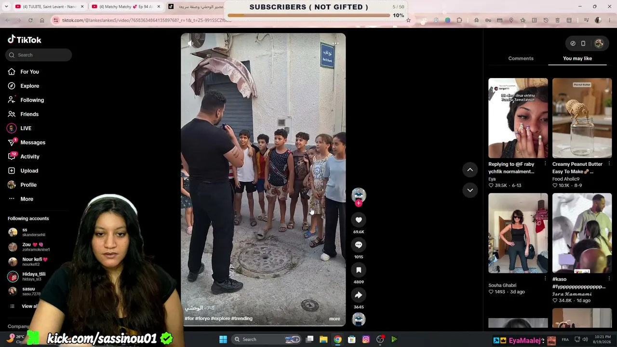The image size is (617, 347).
Task: Mute the video with the speaker icon
Action: pyautogui.click(x=191, y=43)
